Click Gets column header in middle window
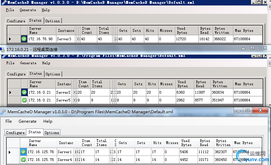This screenshot has width=271, height=165. coord(124,84)
